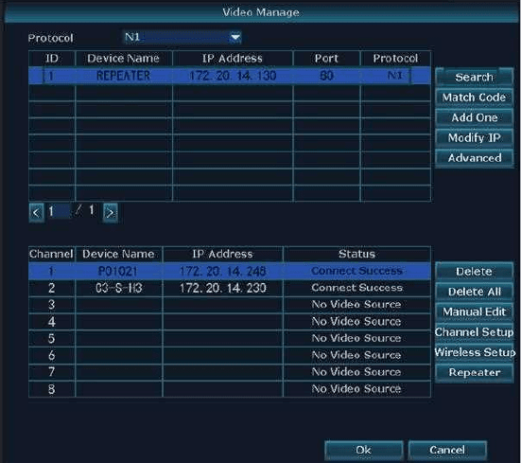
Task: Click the Search button
Action: (x=474, y=78)
